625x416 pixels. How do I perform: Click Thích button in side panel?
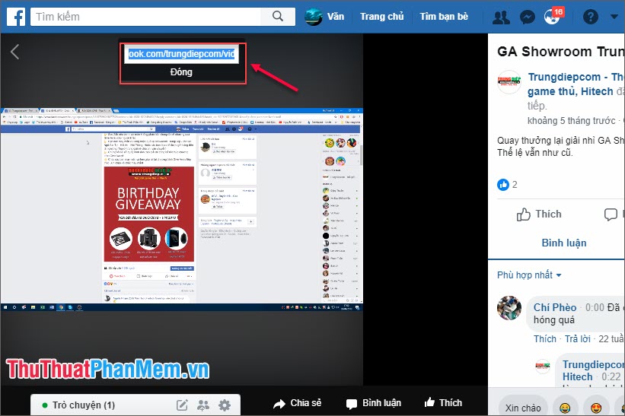tap(539, 214)
